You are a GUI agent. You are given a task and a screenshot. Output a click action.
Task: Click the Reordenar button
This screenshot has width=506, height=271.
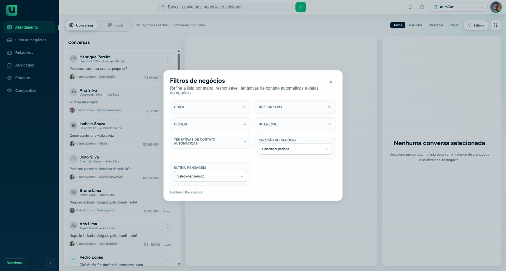(15, 262)
